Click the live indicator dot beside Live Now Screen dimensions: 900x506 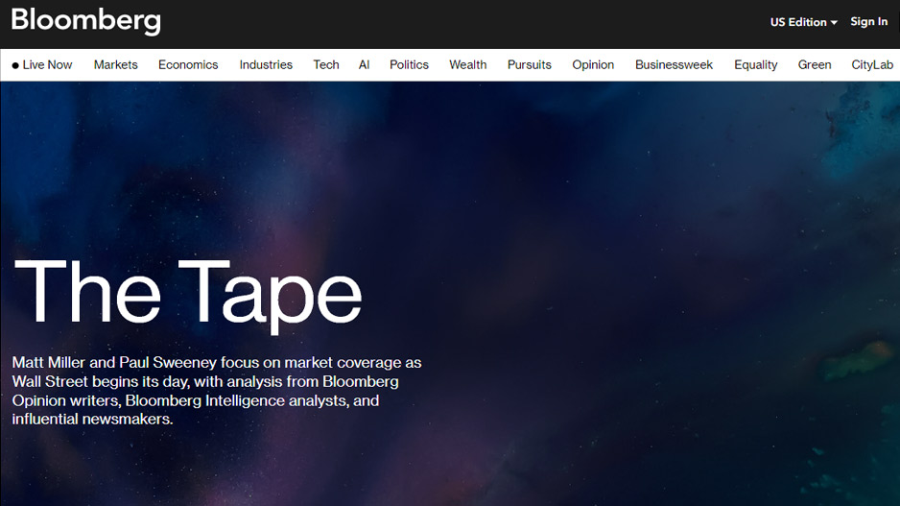tap(15, 66)
